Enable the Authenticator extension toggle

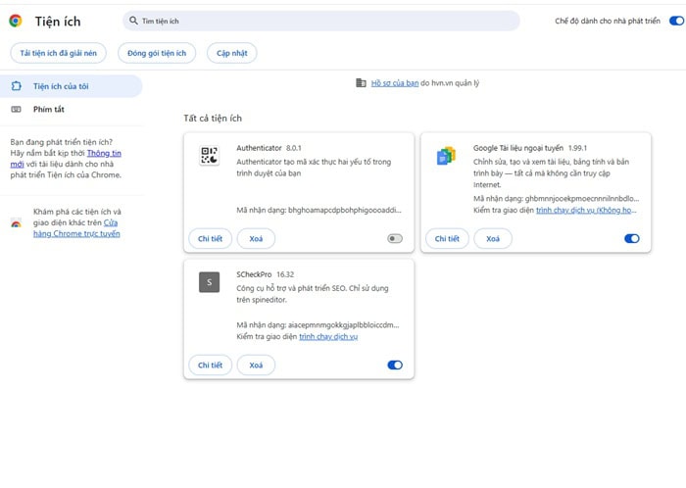tap(395, 238)
